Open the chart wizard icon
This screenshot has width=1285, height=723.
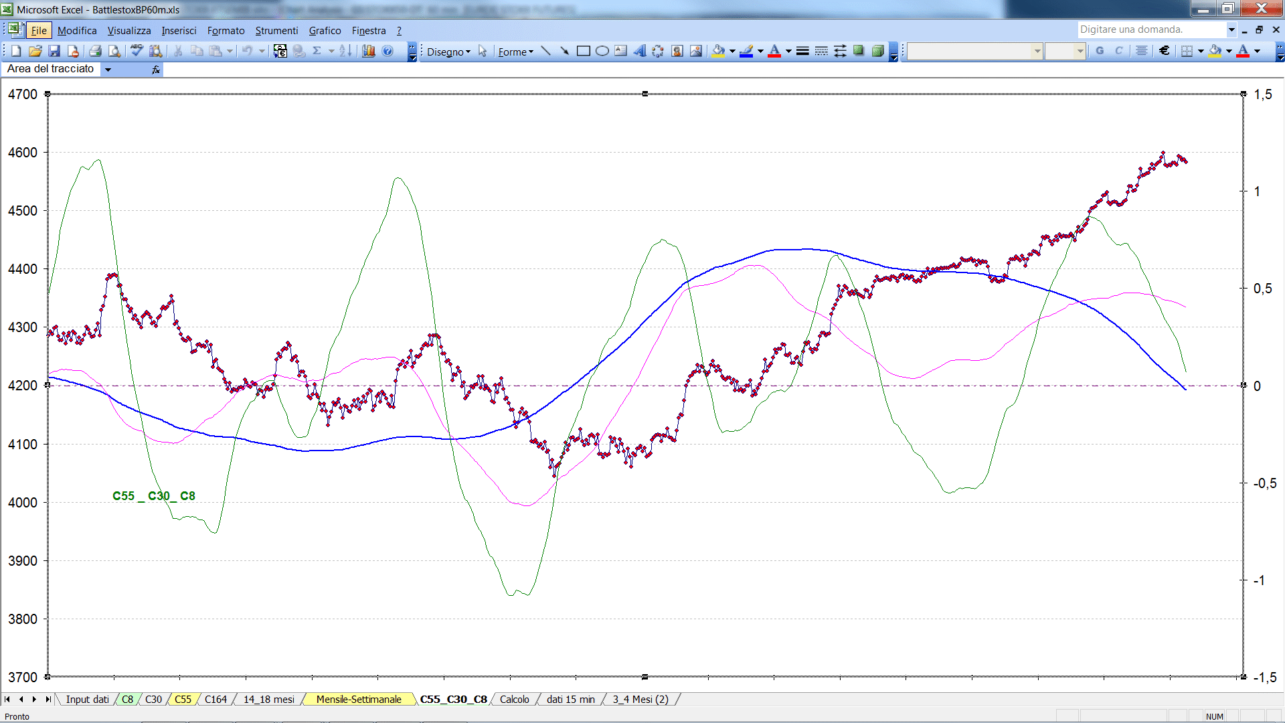pyautogui.click(x=369, y=51)
